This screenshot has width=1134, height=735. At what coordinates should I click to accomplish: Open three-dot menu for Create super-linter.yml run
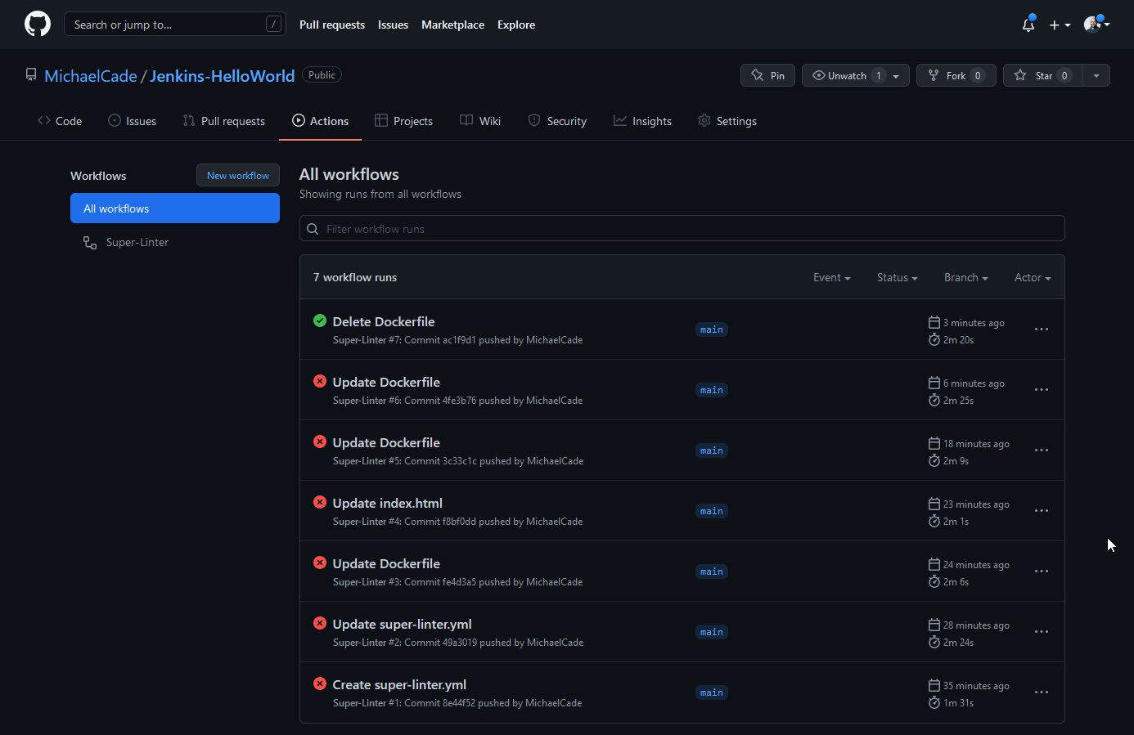click(1041, 692)
